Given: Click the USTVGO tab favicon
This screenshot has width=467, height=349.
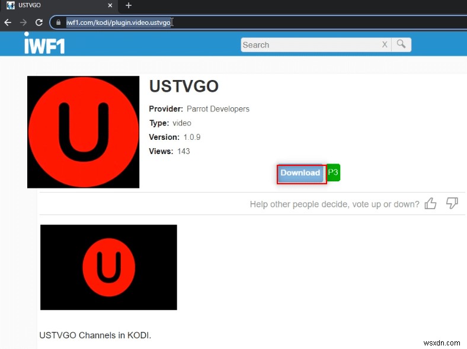Looking at the screenshot, I should pos(11,5).
